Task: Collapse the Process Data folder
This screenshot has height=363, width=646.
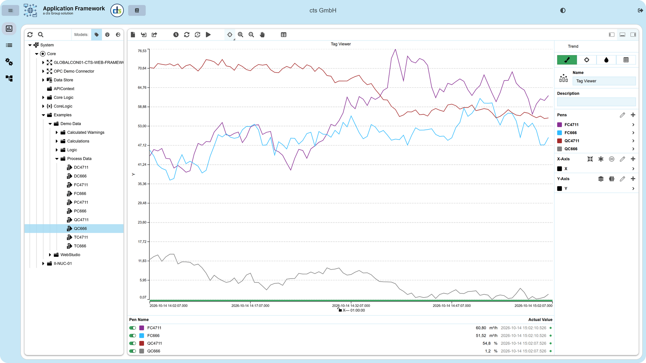Action: [x=57, y=159]
